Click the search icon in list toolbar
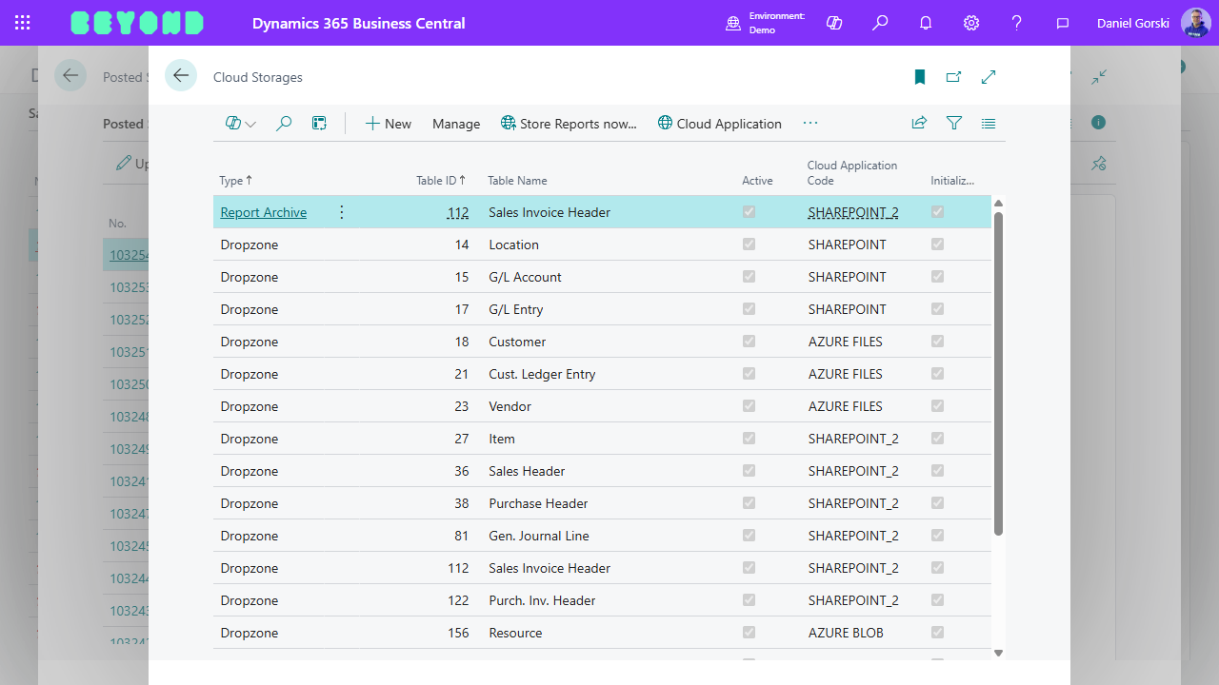Image resolution: width=1219 pixels, height=685 pixels. pos(283,124)
